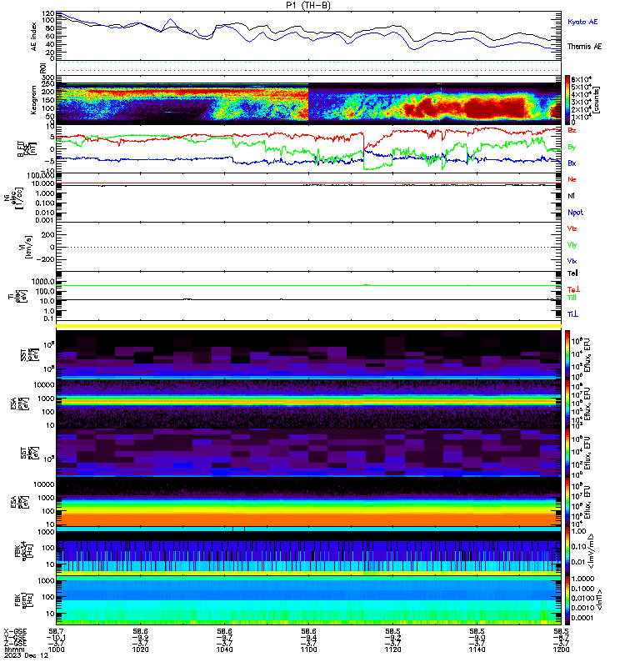Click the 1020 time axis tick label
Screen dimensions: 625x667
[140, 649]
